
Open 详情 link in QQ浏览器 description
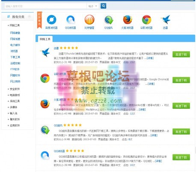(158, 161)
